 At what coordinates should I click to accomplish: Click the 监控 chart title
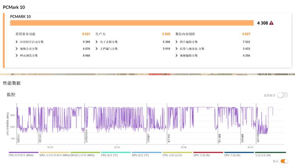tap(11, 94)
